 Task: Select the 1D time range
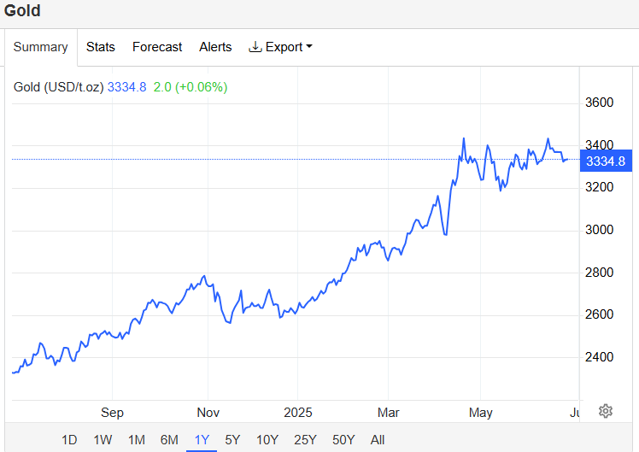[x=69, y=440]
